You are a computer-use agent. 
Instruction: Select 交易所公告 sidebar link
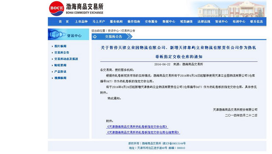62,53
